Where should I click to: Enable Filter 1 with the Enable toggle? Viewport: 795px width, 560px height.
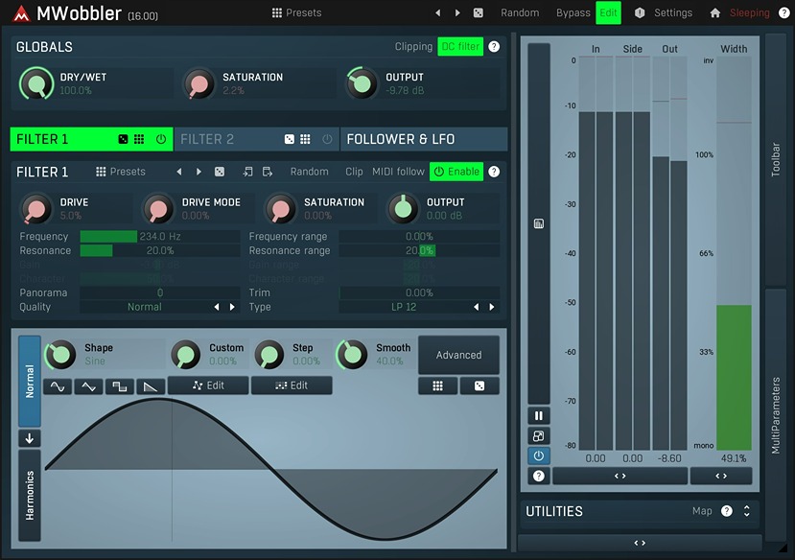click(x=456, y=172)
